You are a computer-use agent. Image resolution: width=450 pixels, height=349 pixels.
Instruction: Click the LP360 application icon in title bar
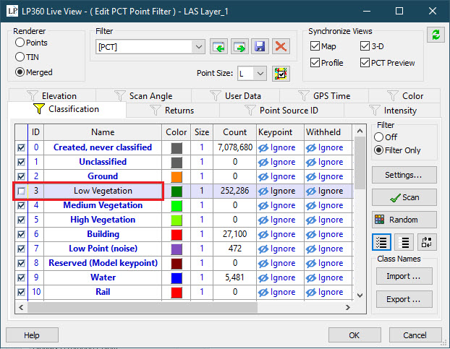(x=12, y=12)
